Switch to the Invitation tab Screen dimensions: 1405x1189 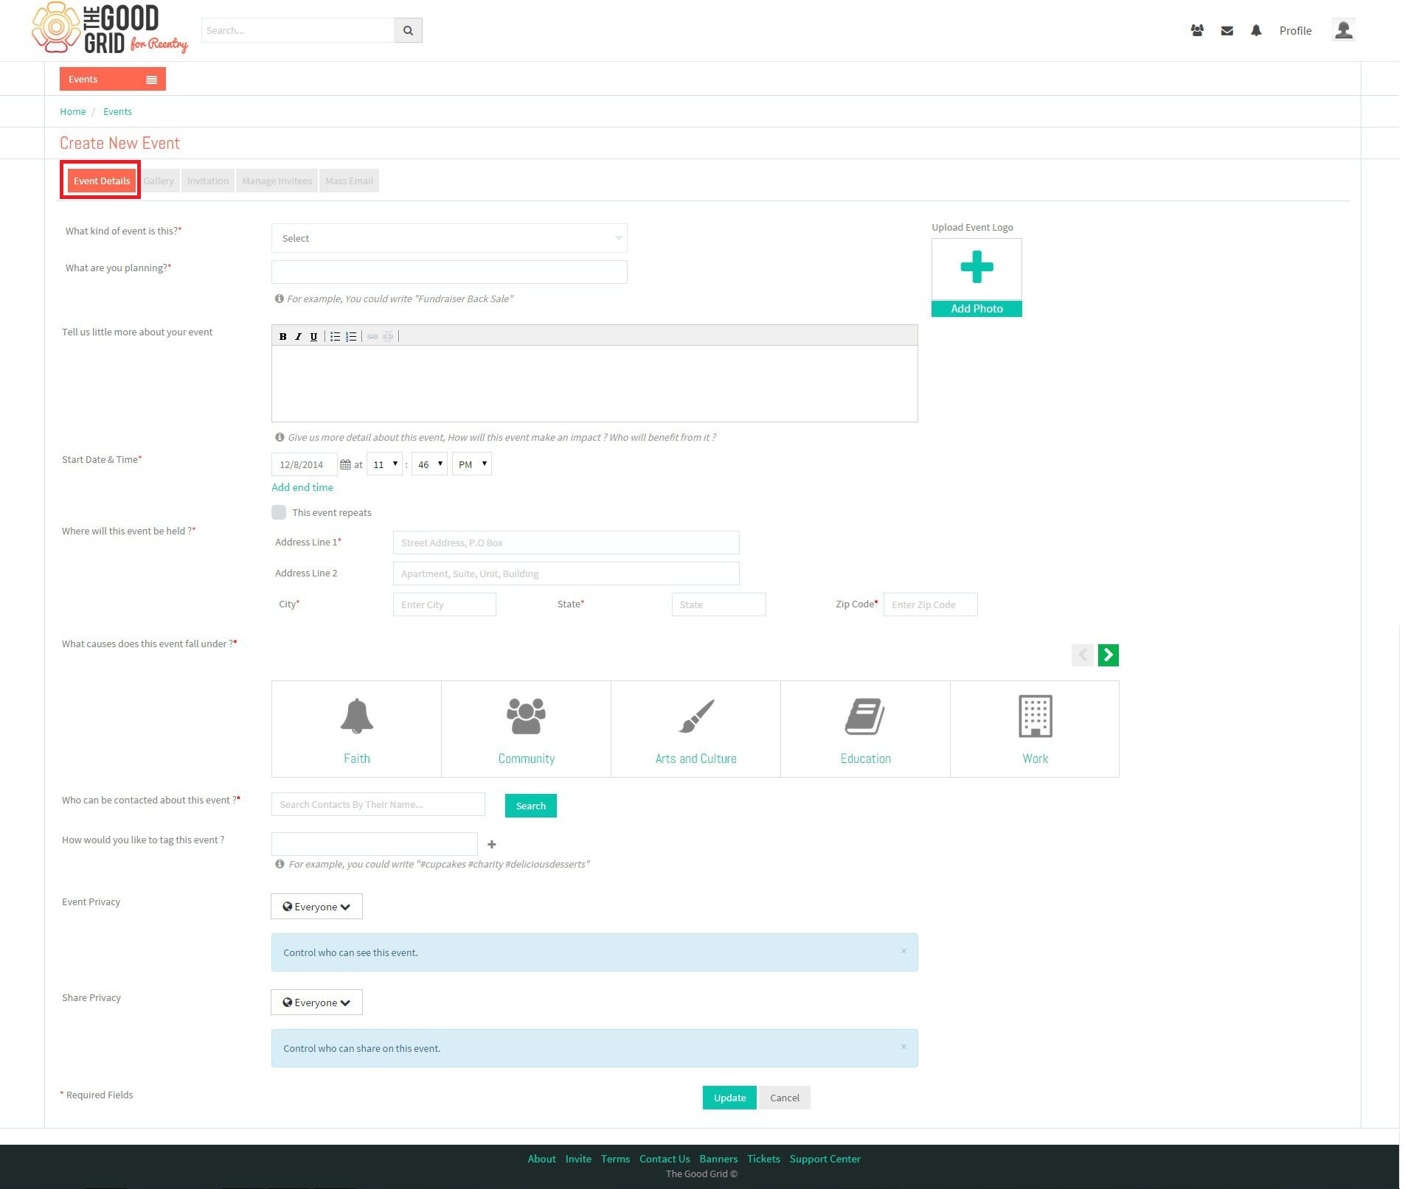[208, 181]
